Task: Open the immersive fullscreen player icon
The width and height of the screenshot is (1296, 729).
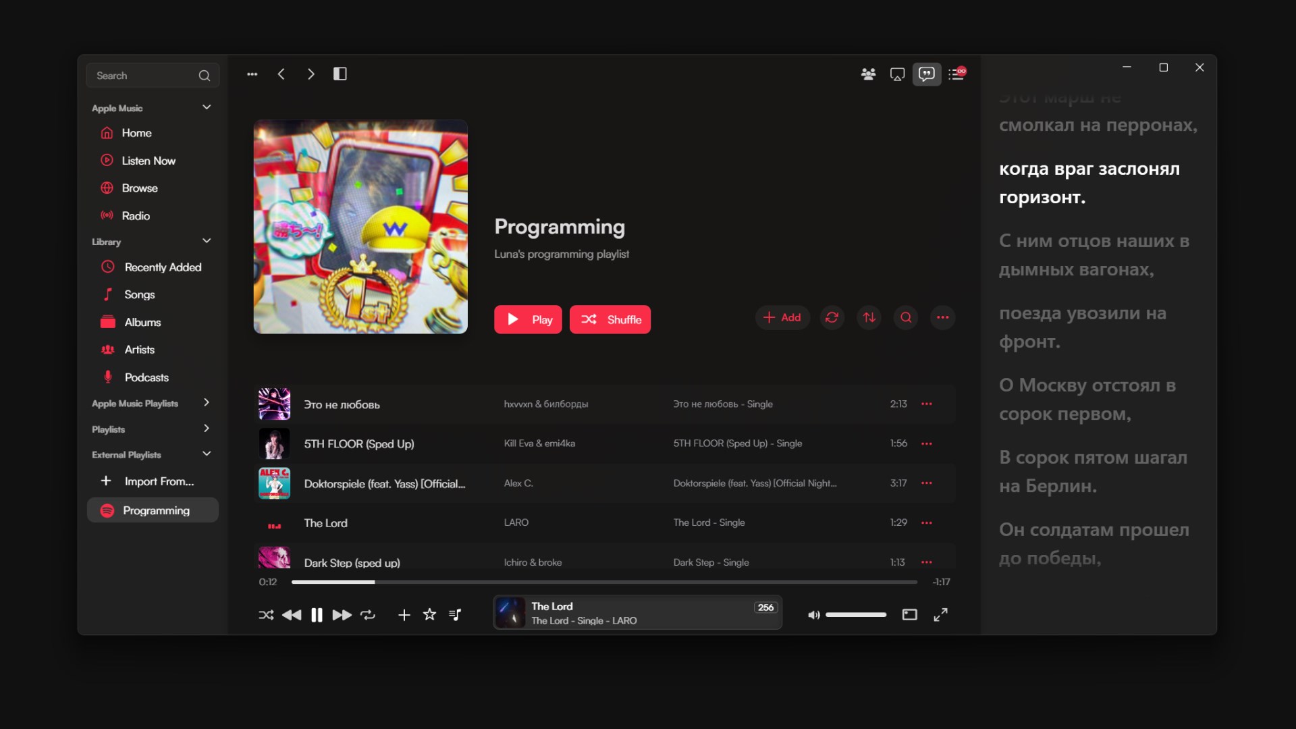Action: pos(941,614)
